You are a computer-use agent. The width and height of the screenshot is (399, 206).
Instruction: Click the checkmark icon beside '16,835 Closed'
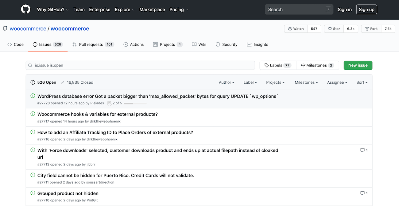63,82
